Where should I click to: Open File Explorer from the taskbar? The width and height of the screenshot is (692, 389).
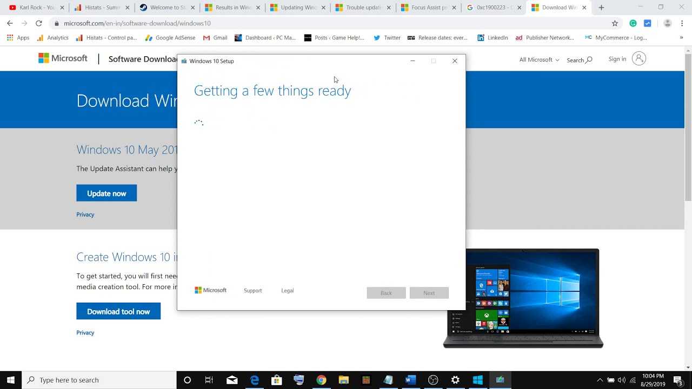tap(343, 380)
